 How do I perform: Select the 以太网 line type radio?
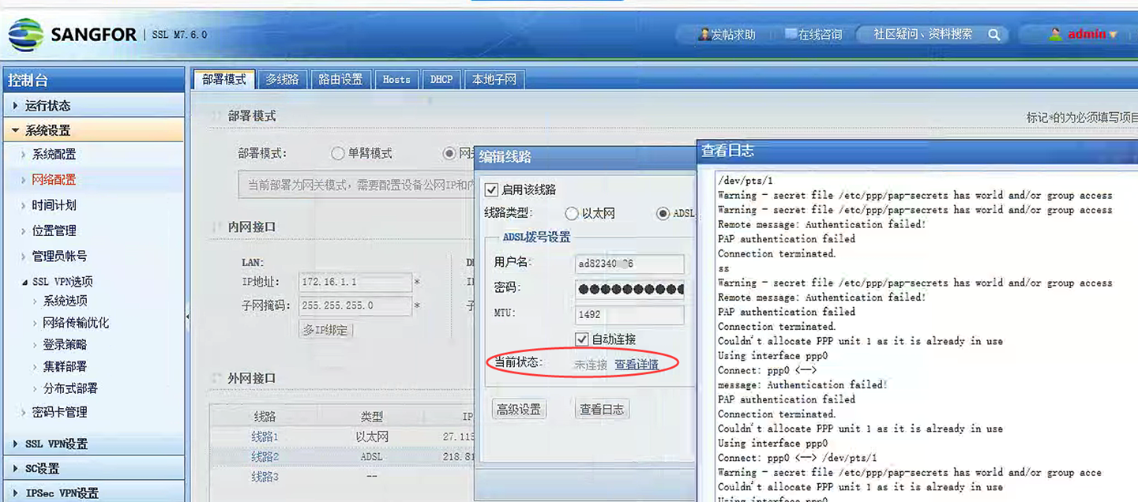click(x=572, y=213)
